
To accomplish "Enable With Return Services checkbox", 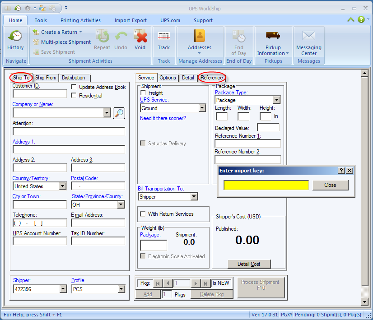I will 143,214.
